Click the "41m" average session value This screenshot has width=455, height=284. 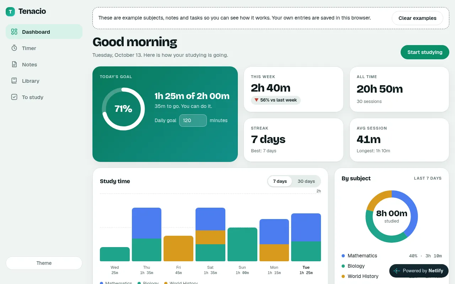[369, 139]
